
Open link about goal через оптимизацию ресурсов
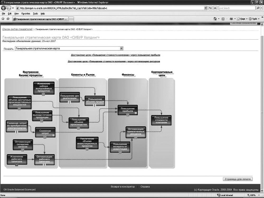point(114,62)
